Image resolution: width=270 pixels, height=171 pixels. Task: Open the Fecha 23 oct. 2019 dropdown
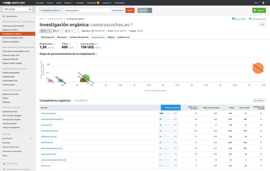[x=120, y=31]
